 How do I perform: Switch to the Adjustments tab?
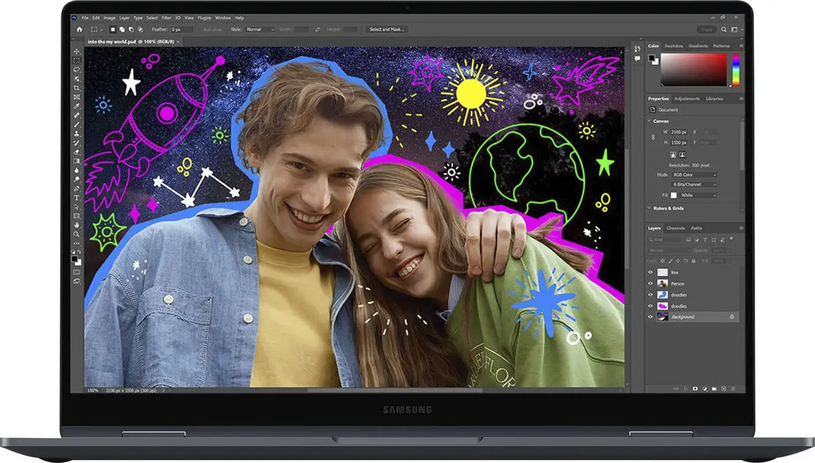[x=687, y=98]
